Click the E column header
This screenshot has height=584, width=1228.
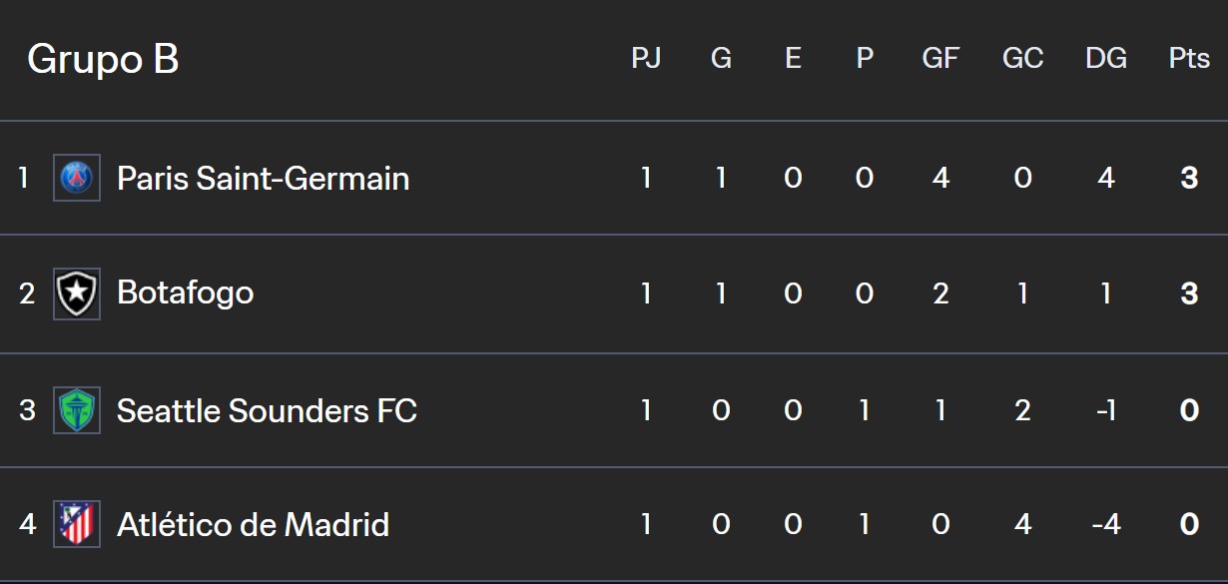(793, 59)
